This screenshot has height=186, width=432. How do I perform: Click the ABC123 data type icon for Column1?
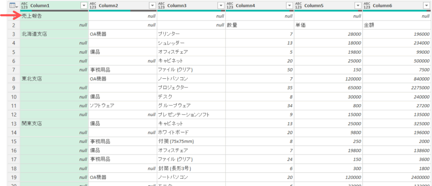24,5
